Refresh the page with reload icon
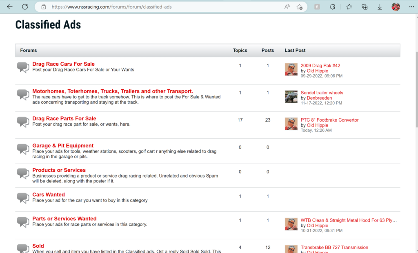The height and width of the screenshot is (253, 418). (x=25, y=7)
